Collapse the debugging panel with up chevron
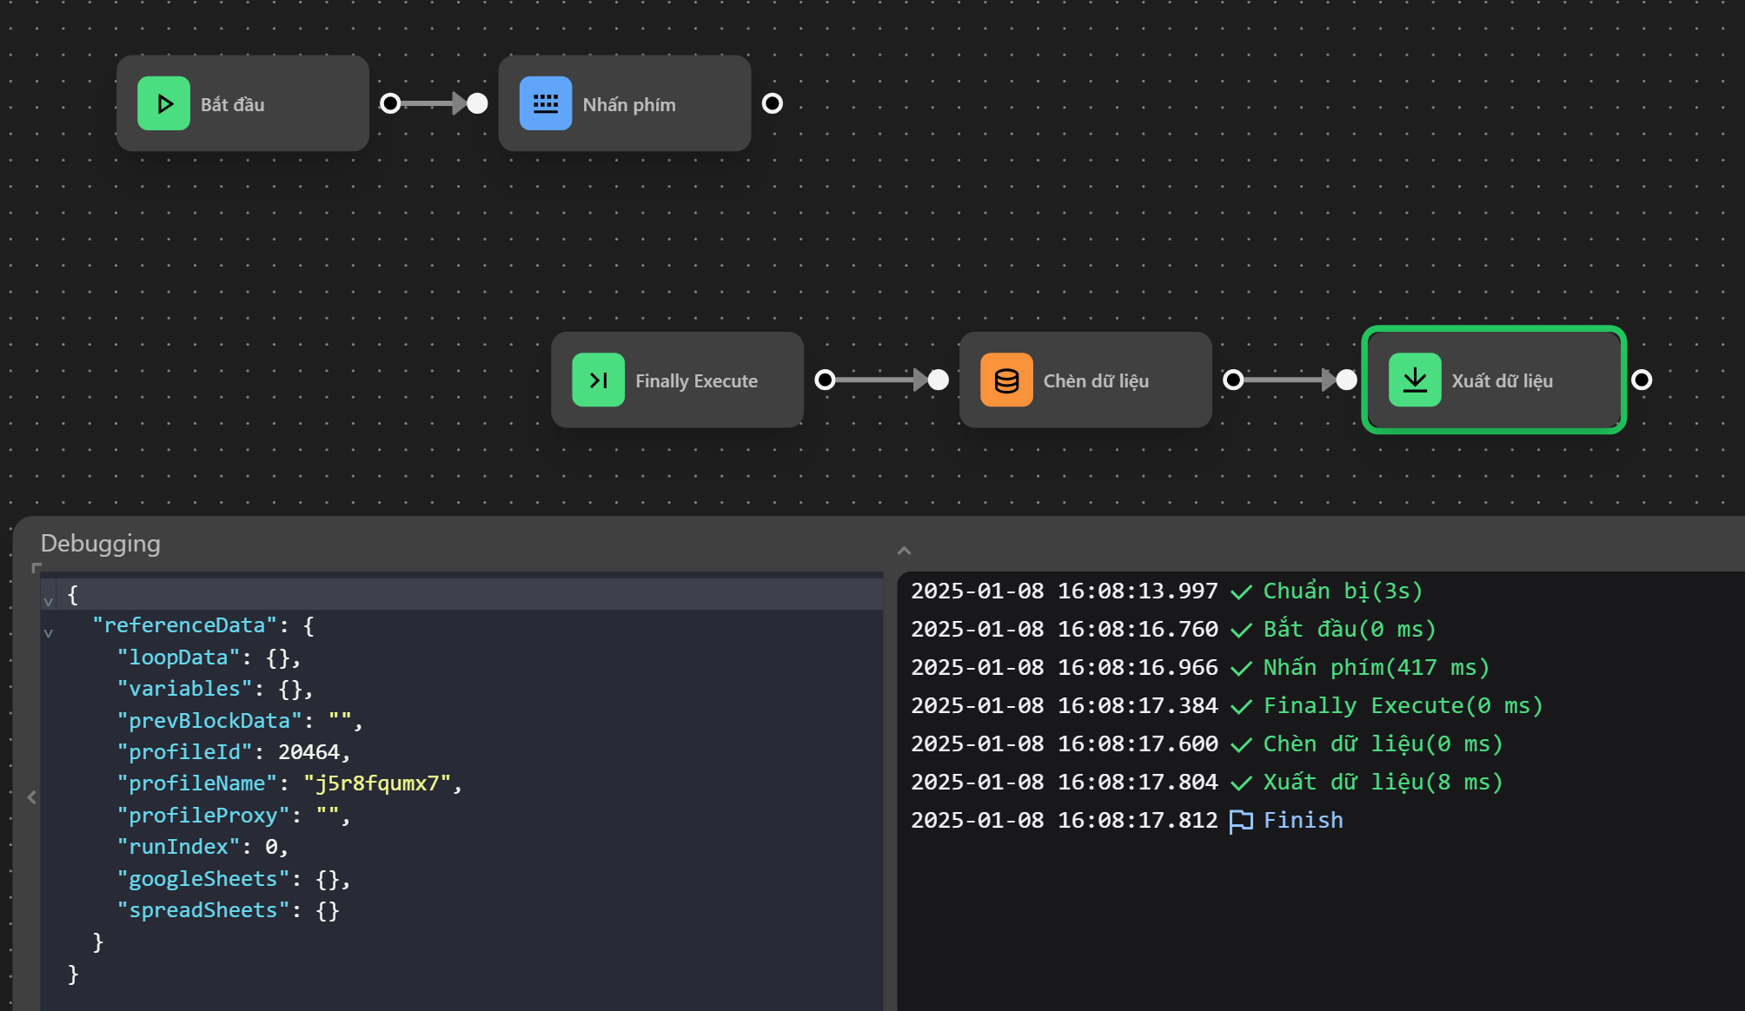The image size is (1745, 1011). (x=904, y=551)
